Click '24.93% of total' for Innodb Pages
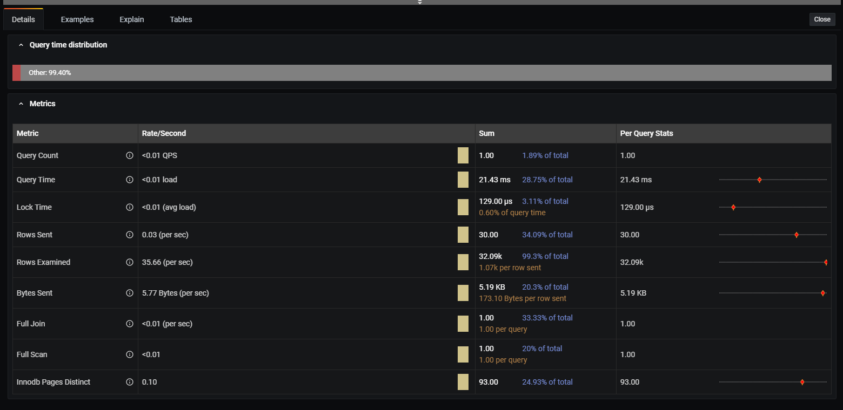This screenshot has width=843, height=410. coord(547,382)
